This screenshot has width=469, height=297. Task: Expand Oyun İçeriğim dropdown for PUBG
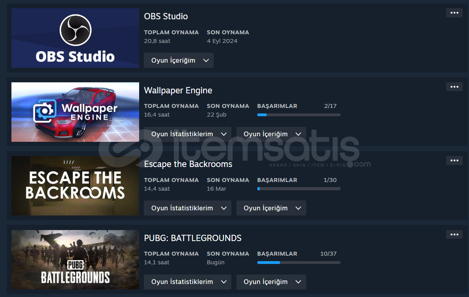271,282
